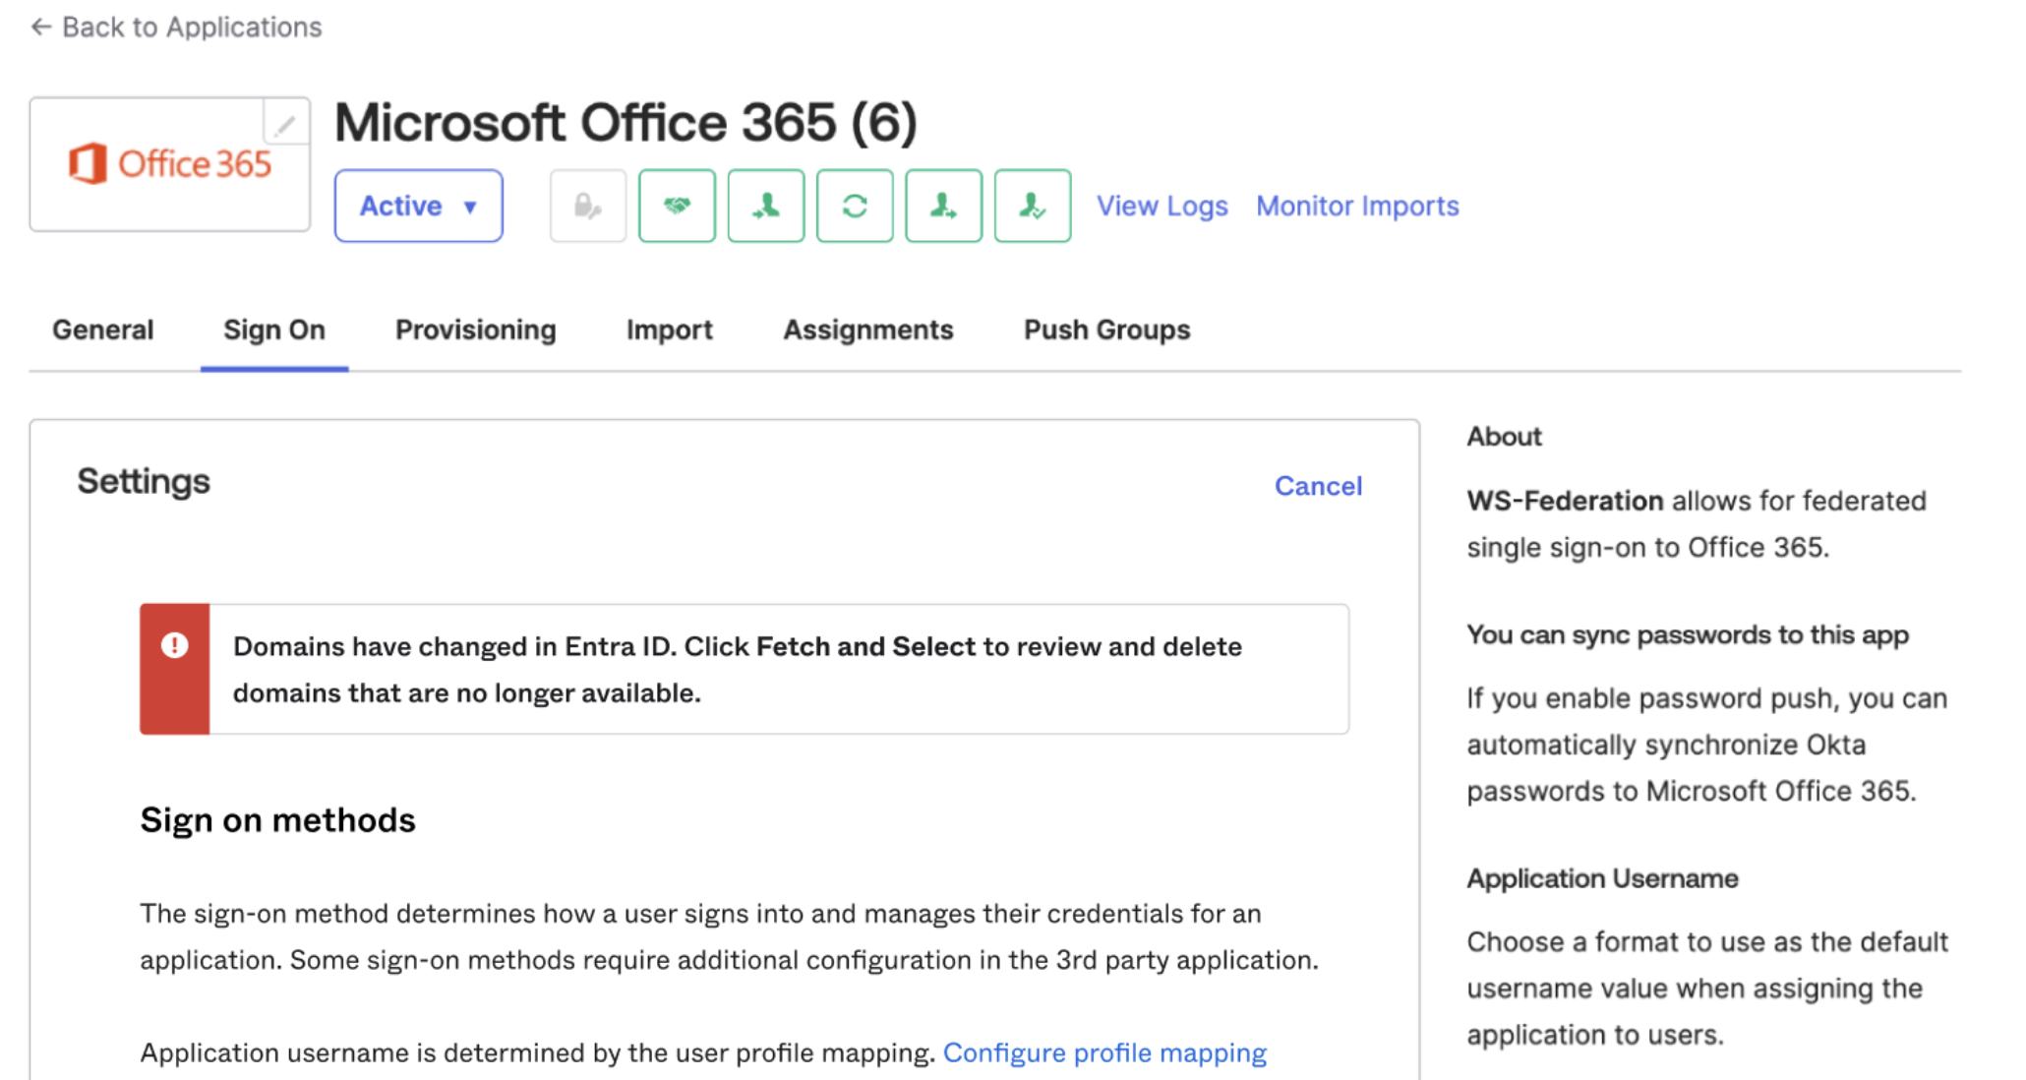Click the Microsoft Office 365 (6) title

point(626,123)
